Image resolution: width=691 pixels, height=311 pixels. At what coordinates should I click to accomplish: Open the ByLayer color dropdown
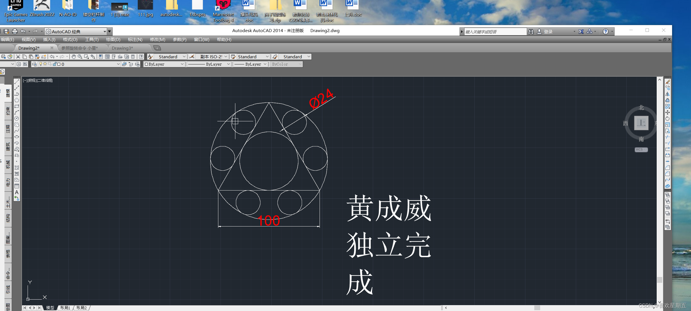pos(182,64)
